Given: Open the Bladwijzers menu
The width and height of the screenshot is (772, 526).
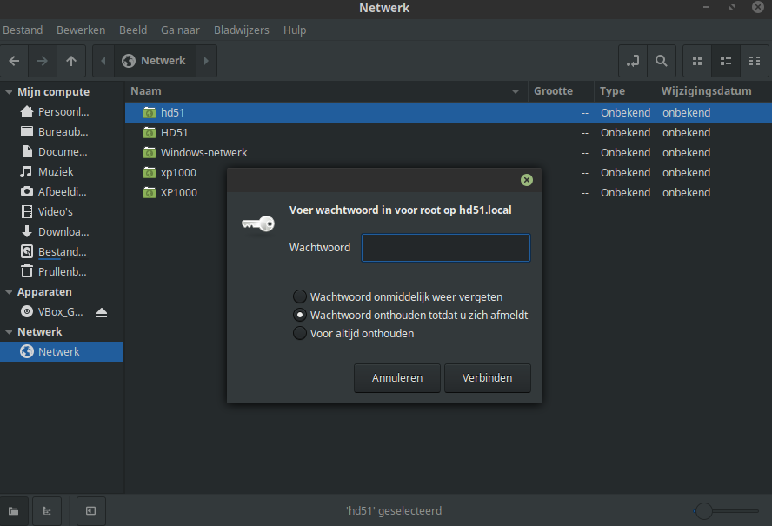Looking at the screenshot, I should point(242,30).
